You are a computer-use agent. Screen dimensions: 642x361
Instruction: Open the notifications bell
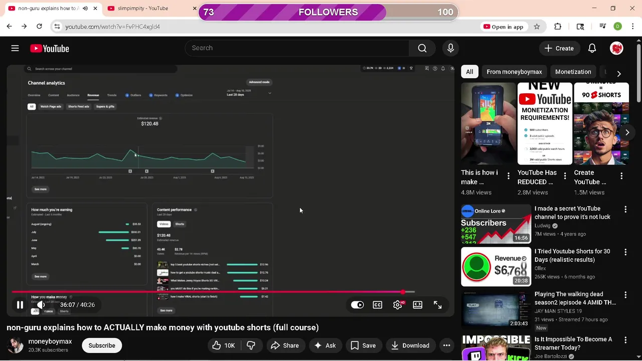[x=592, y=48]
